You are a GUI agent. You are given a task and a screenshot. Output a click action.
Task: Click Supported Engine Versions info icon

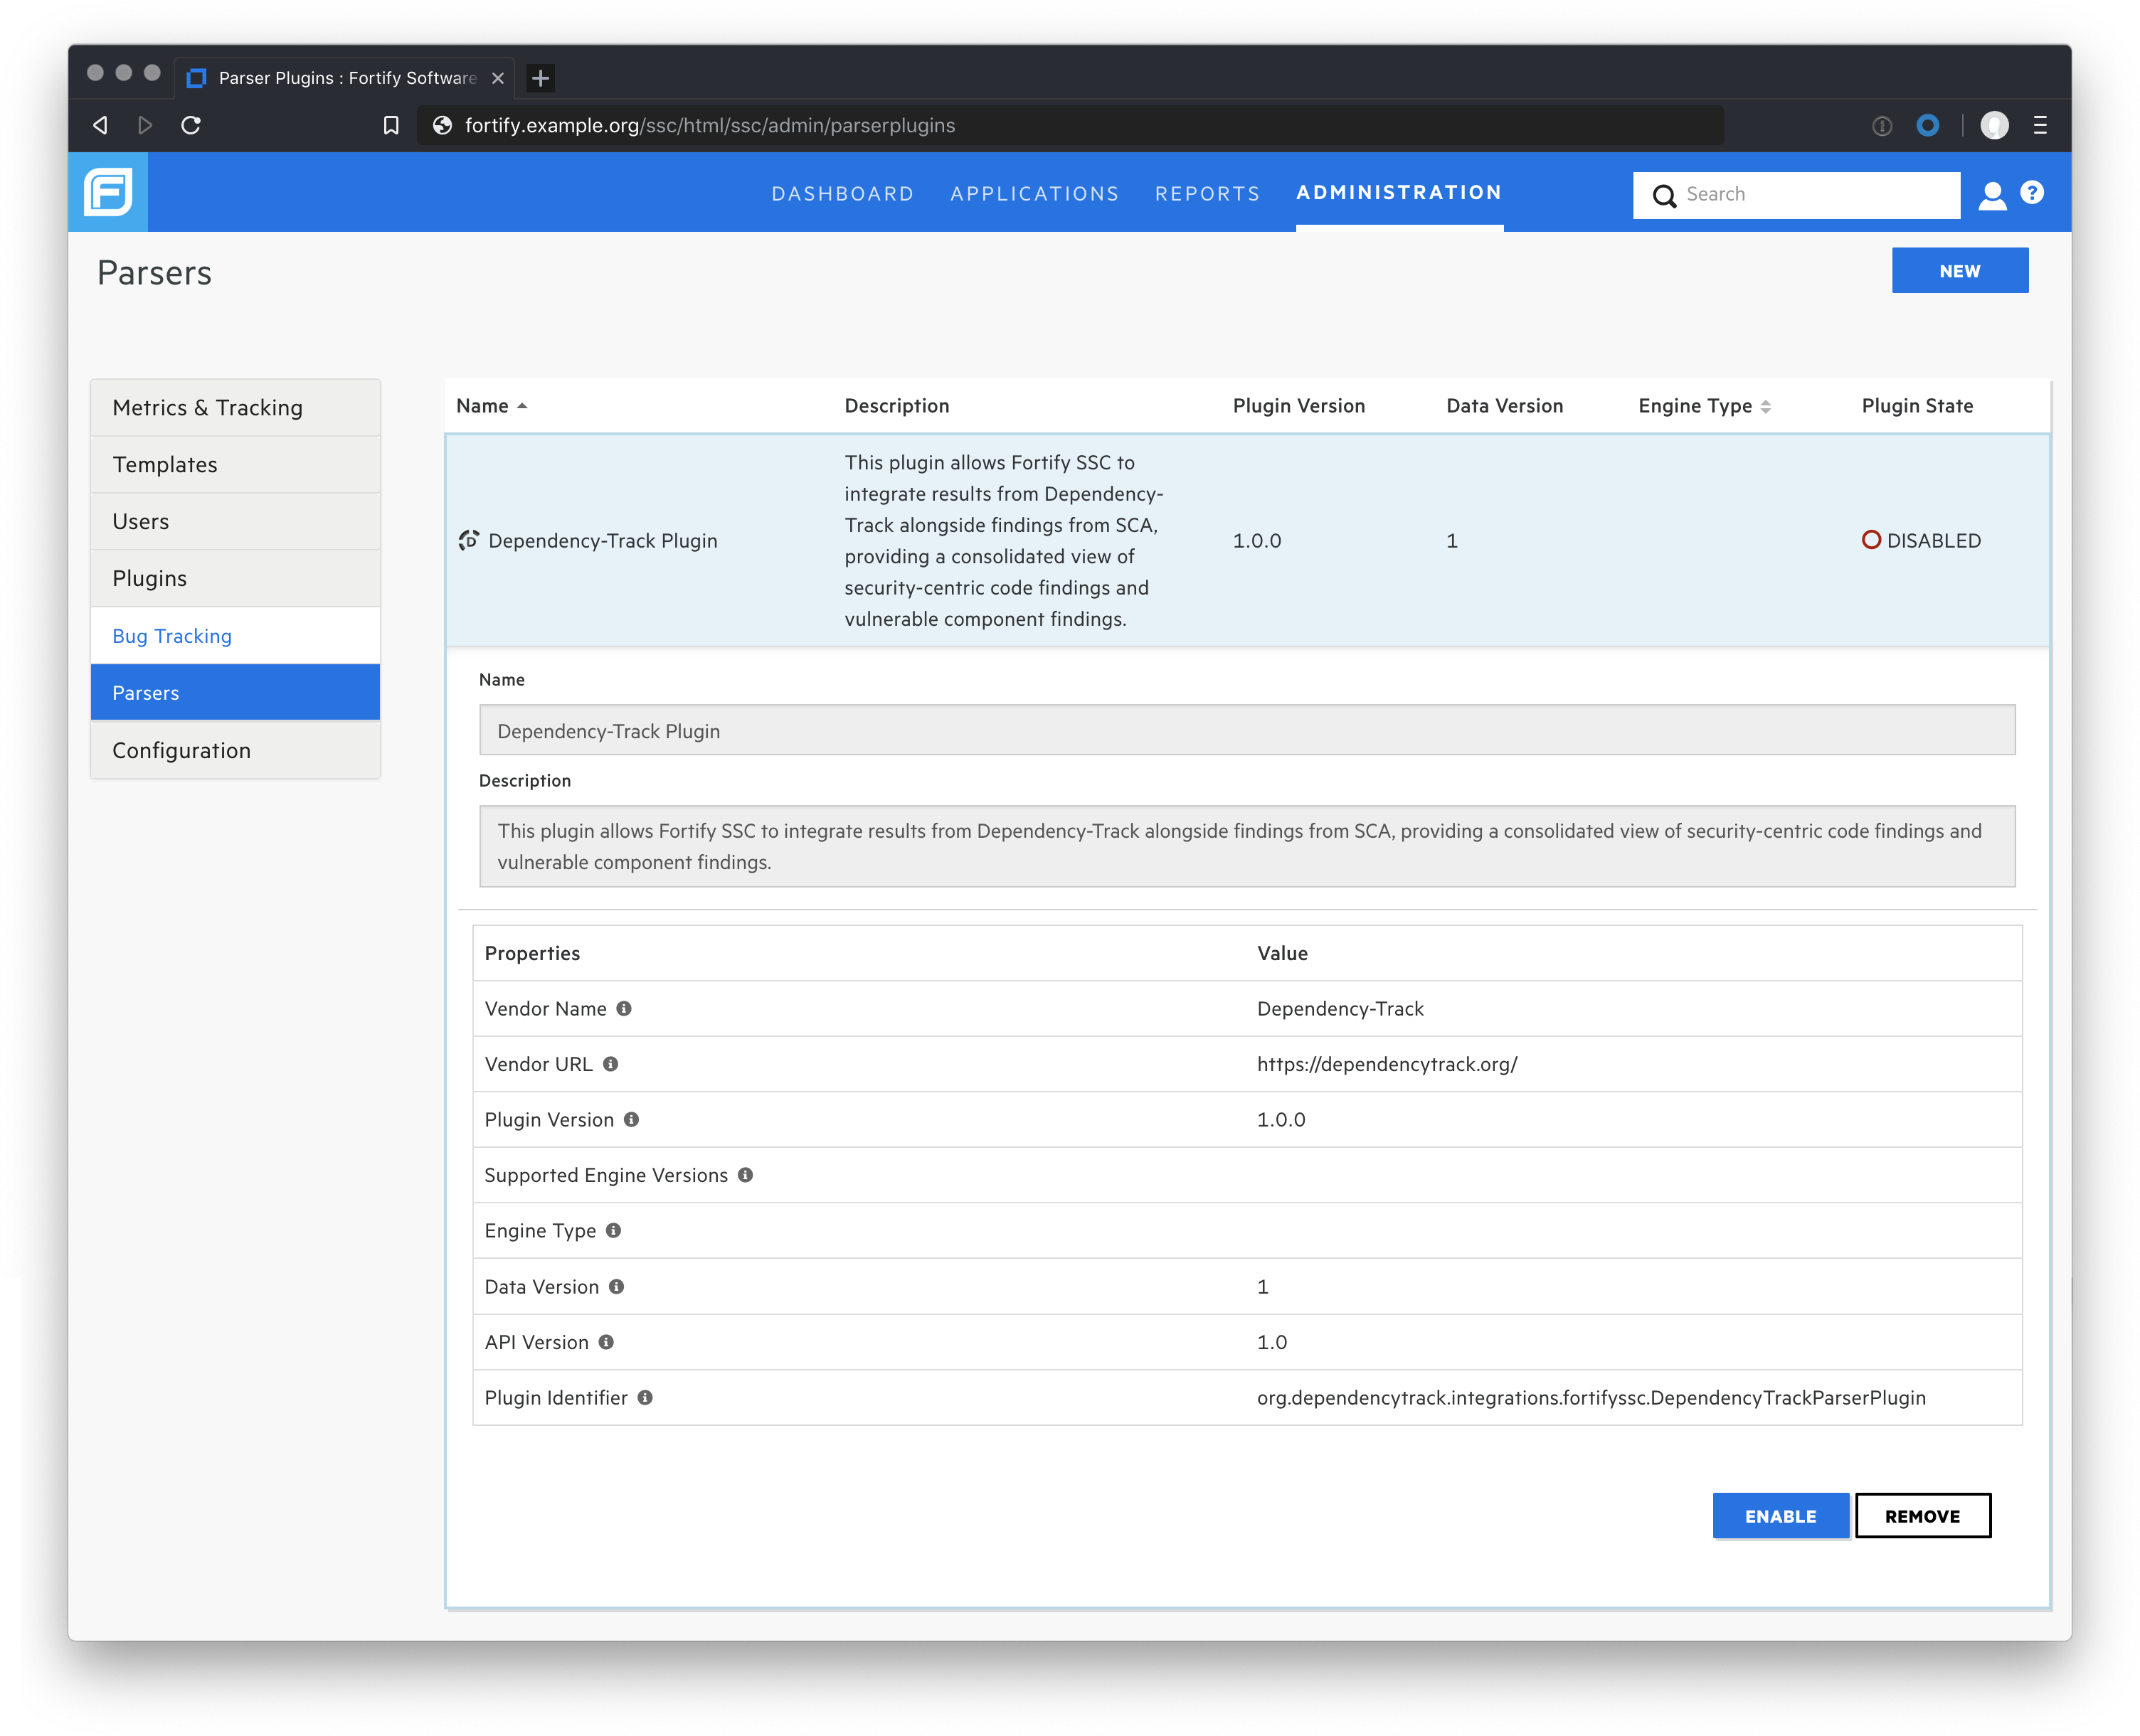746,1175
